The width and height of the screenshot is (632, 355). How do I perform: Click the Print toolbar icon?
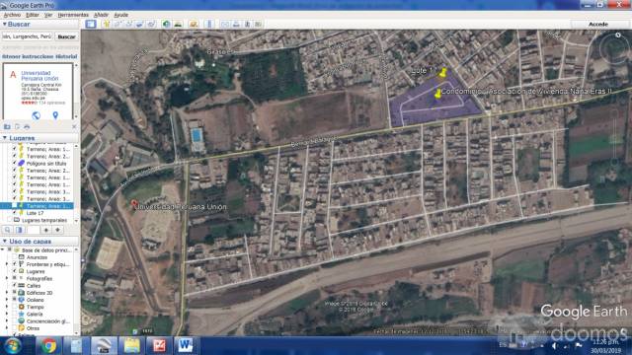236,24
